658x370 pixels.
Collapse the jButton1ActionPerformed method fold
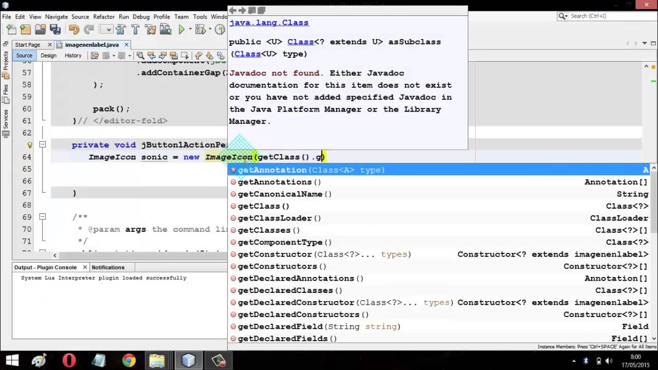click(x=43, y=145)
